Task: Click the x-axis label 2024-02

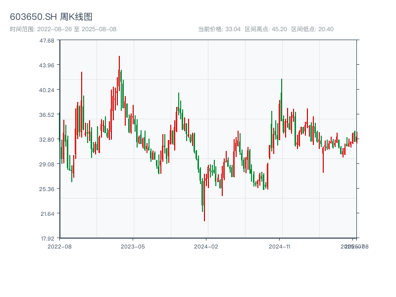Action: tap(206, 247)
